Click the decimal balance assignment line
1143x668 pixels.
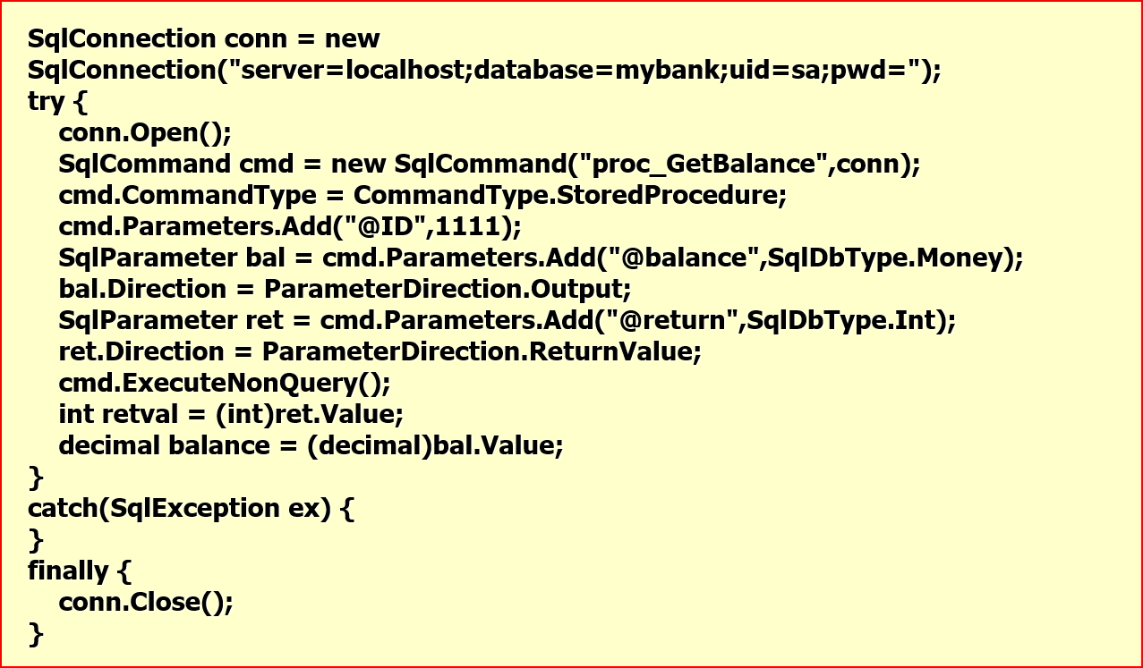click(311, 446)
